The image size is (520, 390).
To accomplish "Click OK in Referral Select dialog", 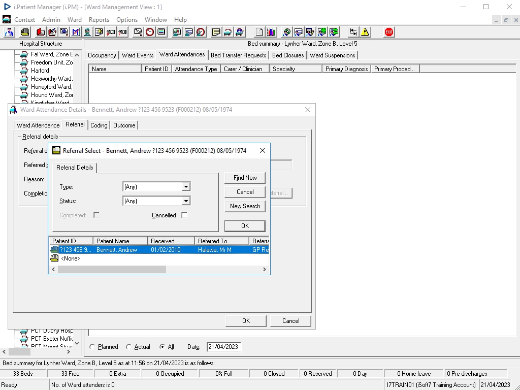I will point(245,226).
